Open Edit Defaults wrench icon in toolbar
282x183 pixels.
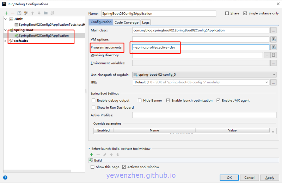pyautogui.click(x=26, y=13)
